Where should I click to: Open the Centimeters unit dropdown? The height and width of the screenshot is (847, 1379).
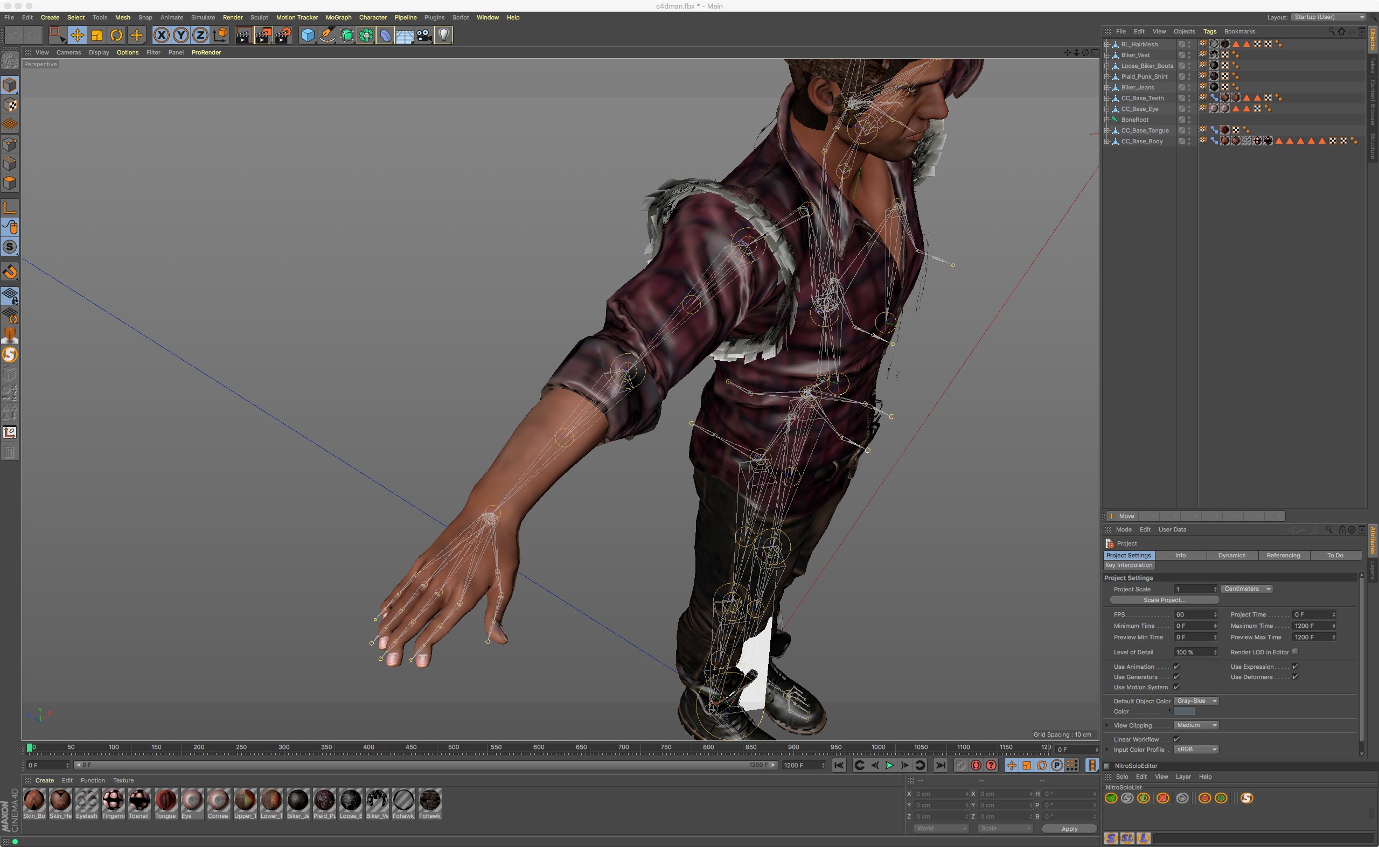pyautogui.click(x=1246, y=589)
